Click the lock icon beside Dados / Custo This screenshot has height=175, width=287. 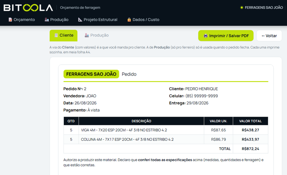pos(129,20)
